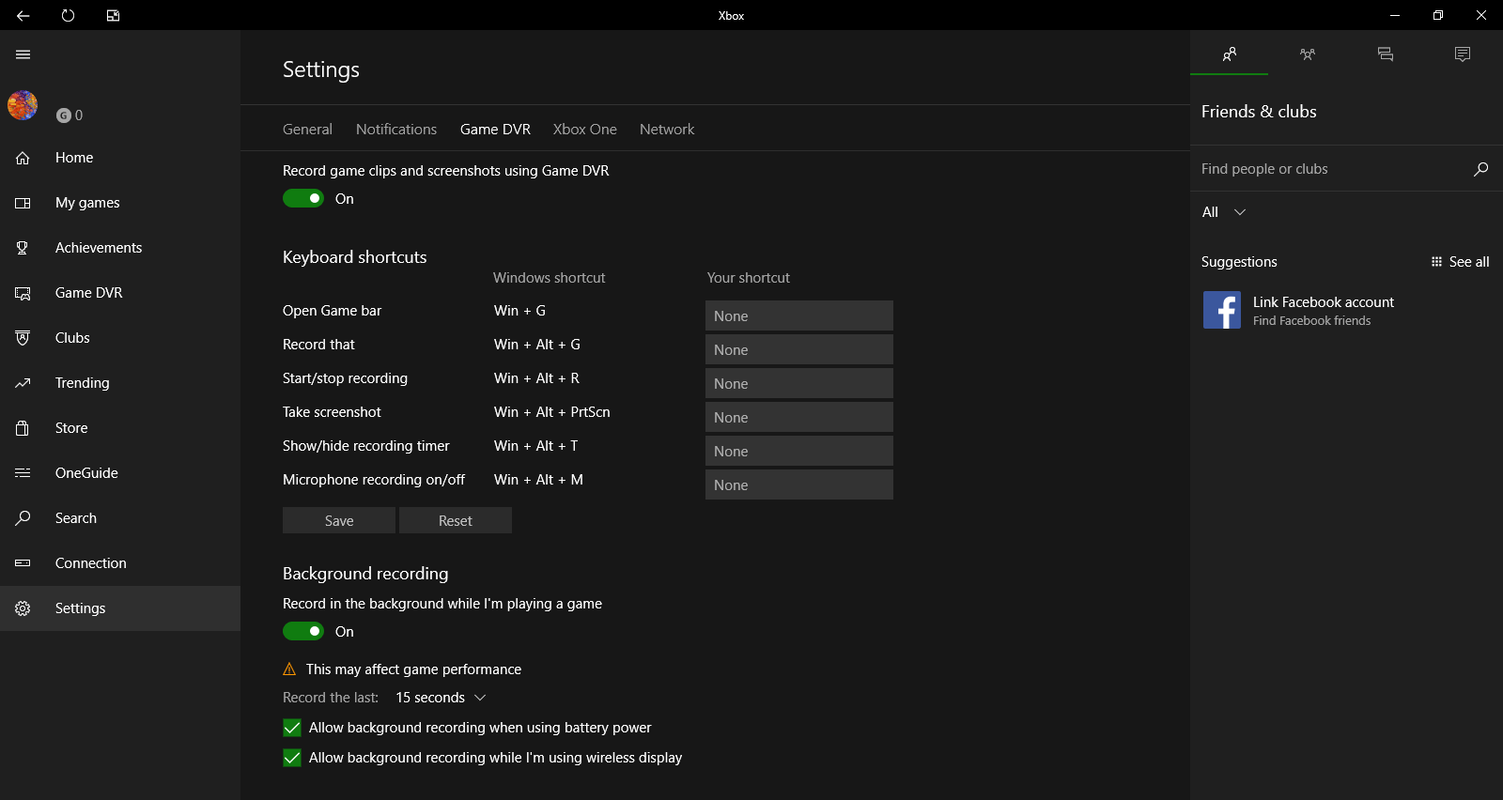
Task: Click the Record that shortcut field
Action: (799, 349)
